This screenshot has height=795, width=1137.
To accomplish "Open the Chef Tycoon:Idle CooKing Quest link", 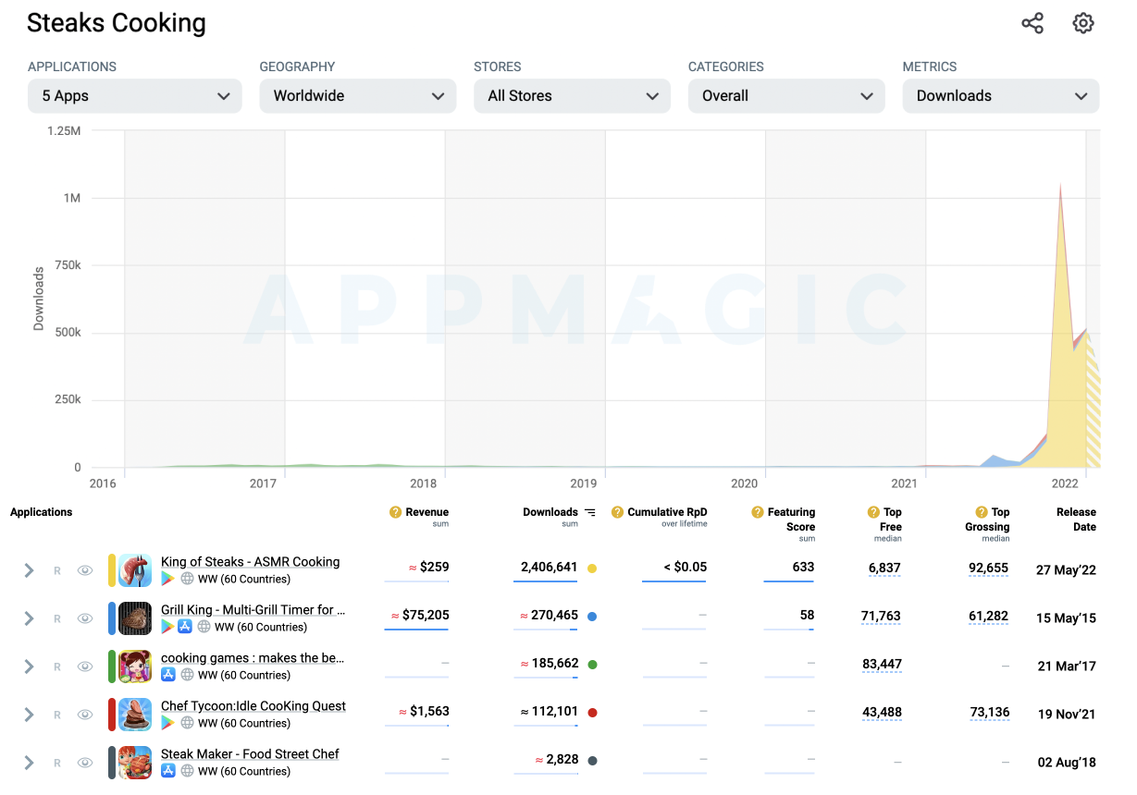I will pos(253,706).
